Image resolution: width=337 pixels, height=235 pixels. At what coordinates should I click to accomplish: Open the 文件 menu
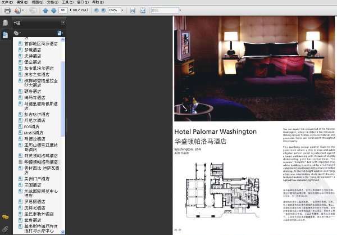point(7,2)
